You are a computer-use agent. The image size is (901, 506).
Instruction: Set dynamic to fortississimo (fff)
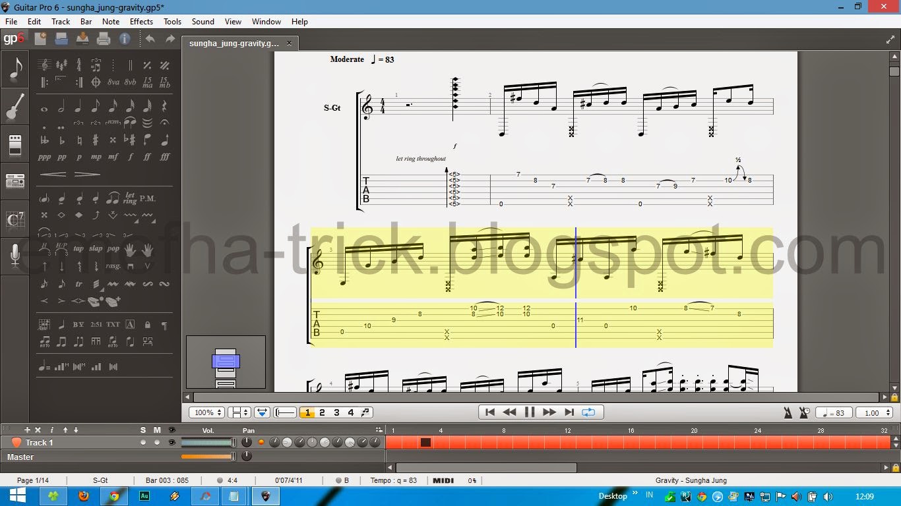[x=164, y=157]
